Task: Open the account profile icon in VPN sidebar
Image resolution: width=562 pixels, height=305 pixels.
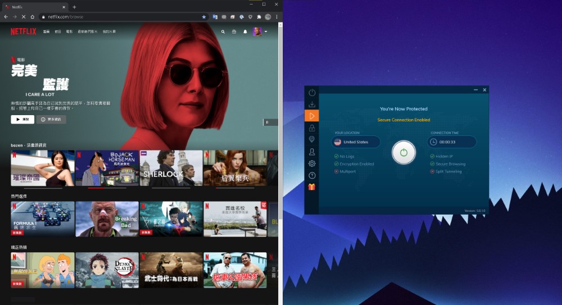Action: click(312, 152)
